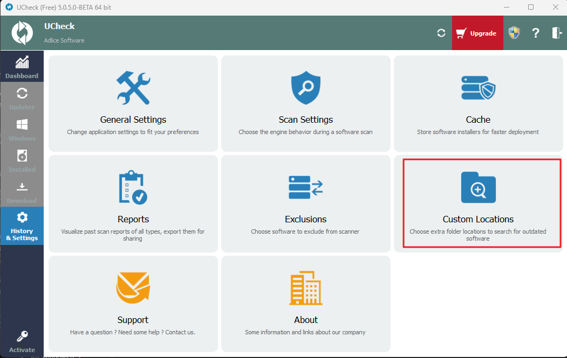This screenshot has width=567, height=358.
Task: Click 'Choose extra folder locations' description
Action: pyautogui.click(x=477, y=235)
